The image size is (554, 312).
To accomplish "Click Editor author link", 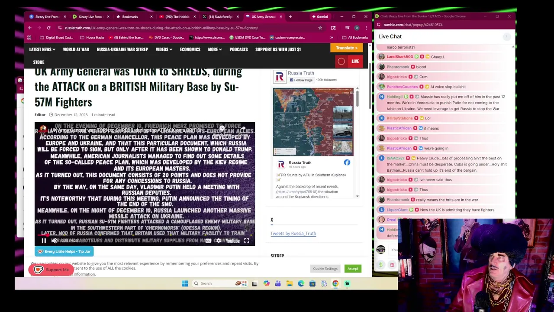I will pyautogui.click(x=40, y=115).
